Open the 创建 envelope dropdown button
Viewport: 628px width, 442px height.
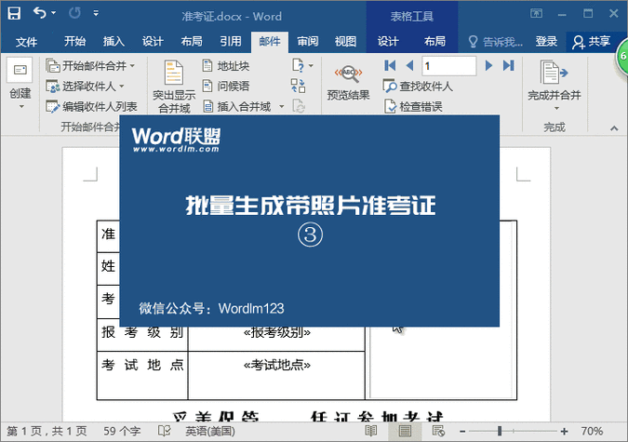(20, 86)
